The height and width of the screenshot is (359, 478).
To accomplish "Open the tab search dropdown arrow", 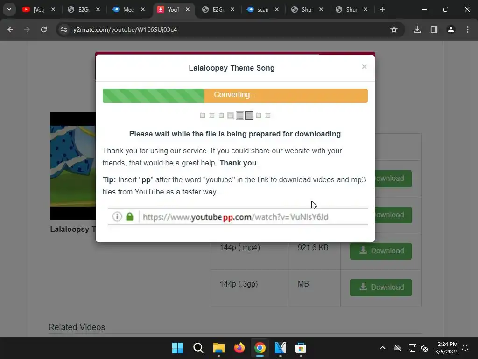I will click(x=9, y=9).
